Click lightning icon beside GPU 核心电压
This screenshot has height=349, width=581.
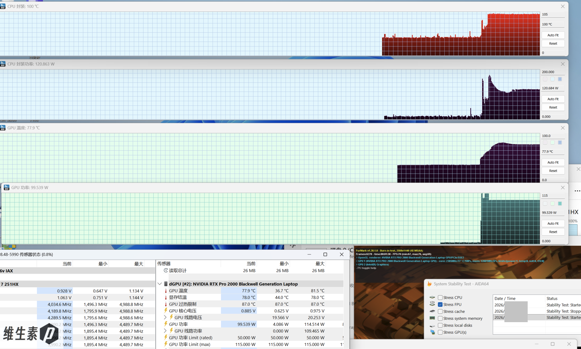point(166,311)
